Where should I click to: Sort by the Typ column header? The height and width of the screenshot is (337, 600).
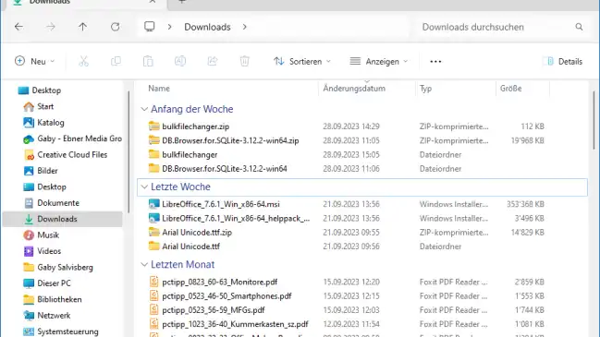coord(425,89)
